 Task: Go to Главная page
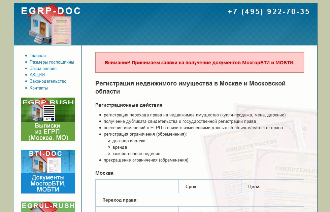(x=38, y=56)
